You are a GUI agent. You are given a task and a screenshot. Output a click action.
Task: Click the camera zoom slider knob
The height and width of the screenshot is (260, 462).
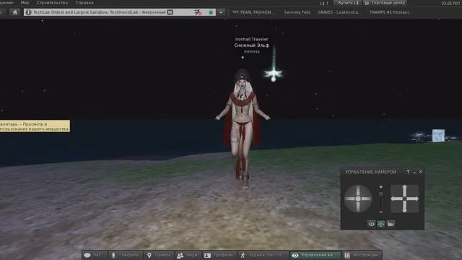(x=380, y=194)
